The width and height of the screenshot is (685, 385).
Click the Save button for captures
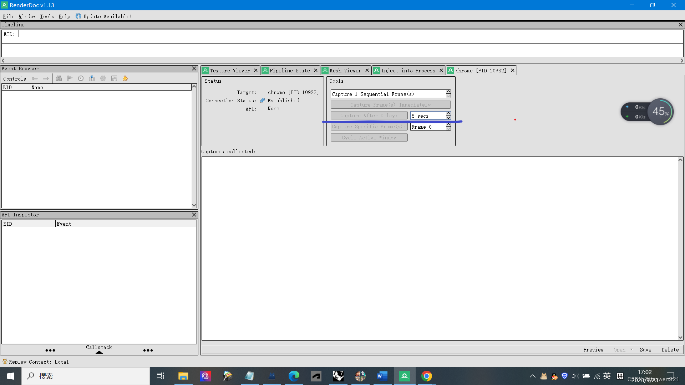[x=645, y=350]
